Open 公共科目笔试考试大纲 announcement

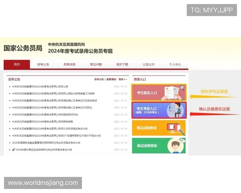[50, 129]
